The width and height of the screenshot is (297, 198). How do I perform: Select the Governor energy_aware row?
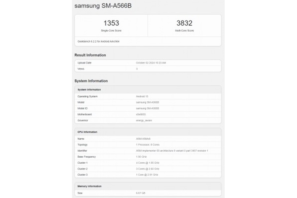(x=148, y=120)
